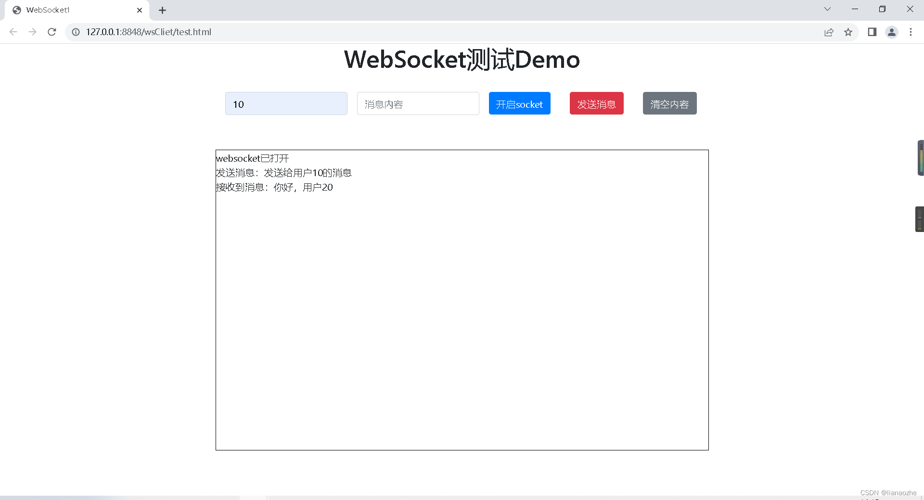The height and width of the screenshot is (500, 924).
Task: Click the reload page icon
Action: (51, 32)
